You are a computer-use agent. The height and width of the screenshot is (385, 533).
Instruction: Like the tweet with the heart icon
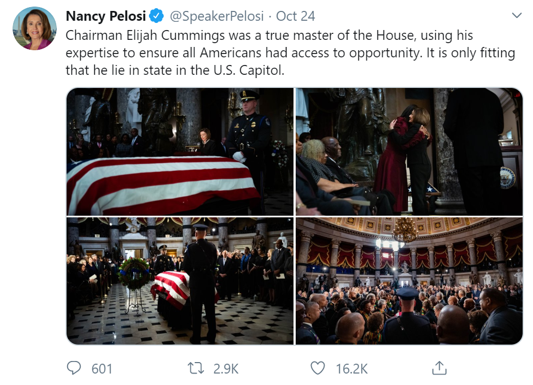click(x=318, y=369)
